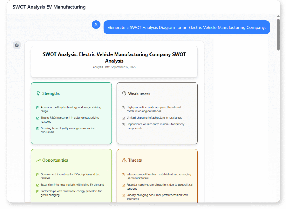Click the 'Generate a SWOT Analysis Diagram' prompt bubble
Viewport: 286px width, 209px height.
tap(187, 27)
